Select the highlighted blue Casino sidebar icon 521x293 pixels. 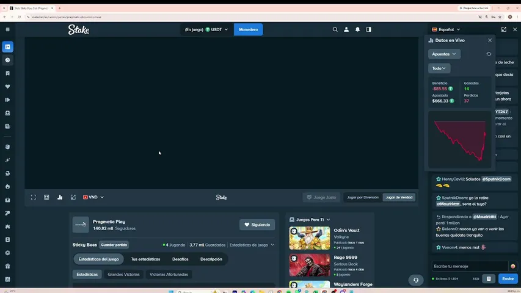[x=8, y=47]
